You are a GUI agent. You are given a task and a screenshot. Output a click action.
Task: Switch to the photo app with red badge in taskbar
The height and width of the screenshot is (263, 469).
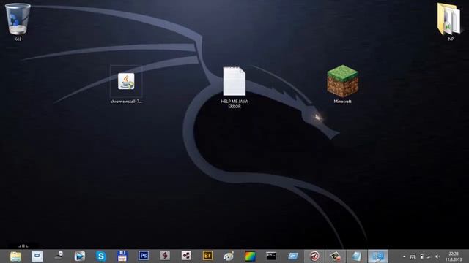click(336, 256)
